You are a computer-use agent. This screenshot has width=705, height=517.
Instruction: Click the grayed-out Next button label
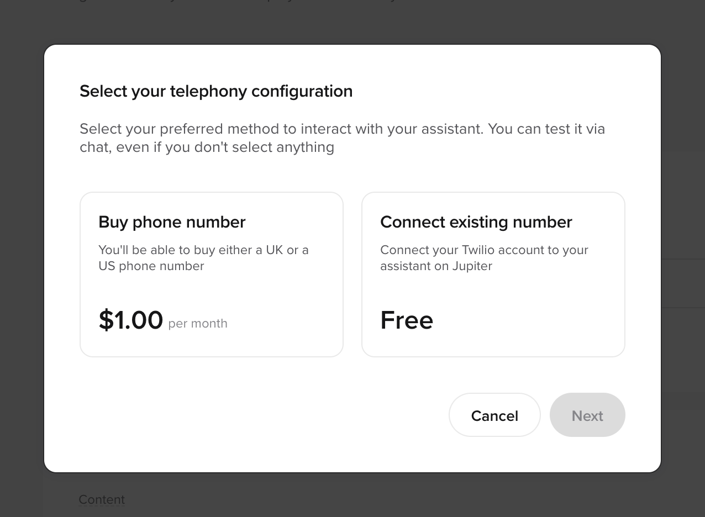point(587,415)
